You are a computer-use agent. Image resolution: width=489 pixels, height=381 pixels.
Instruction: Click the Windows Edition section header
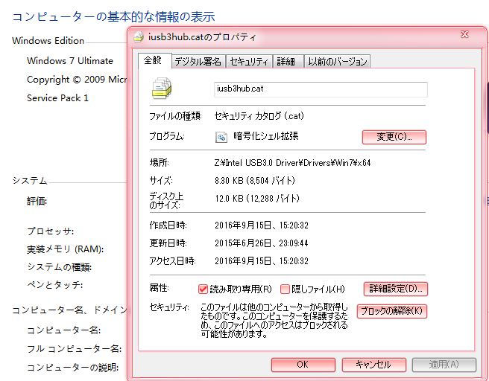tap(48, 41)
